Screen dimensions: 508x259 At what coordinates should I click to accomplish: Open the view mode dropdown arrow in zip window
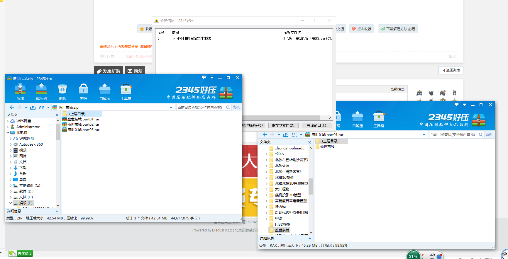pos(48,108)
